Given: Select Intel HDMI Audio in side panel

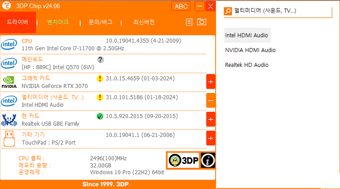Looking at the screenshot, I should (247, 35).
